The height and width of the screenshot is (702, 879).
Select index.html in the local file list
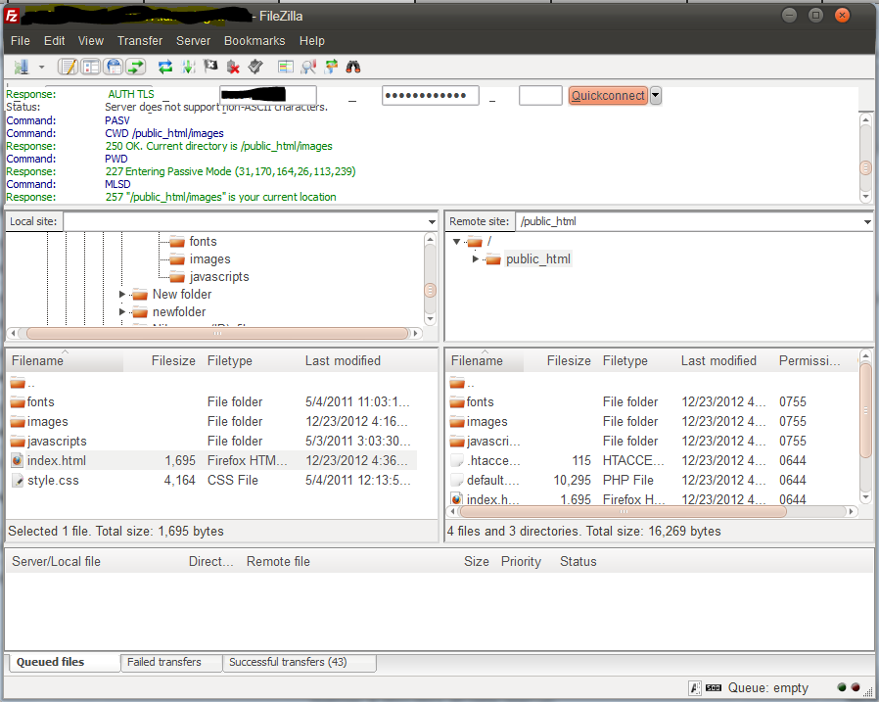click(x=213, y=461)
